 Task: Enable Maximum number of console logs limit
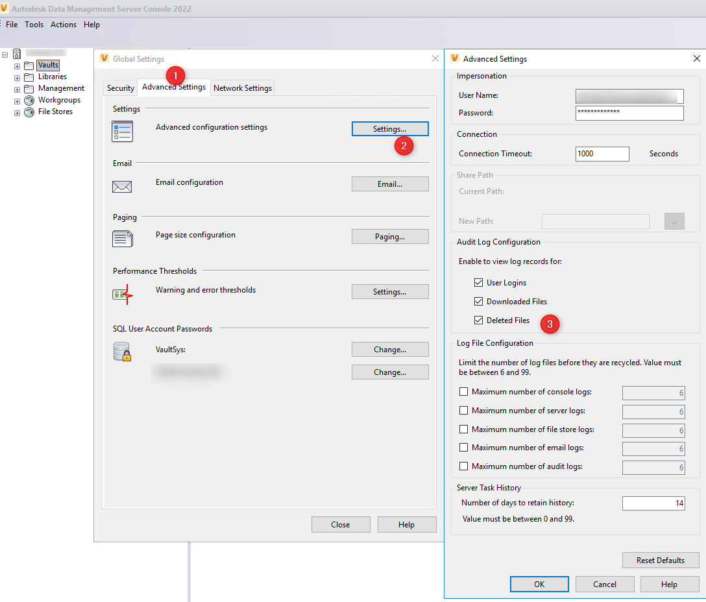(464, 391)
